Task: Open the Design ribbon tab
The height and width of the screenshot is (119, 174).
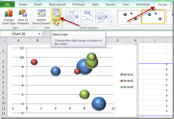Action: 162,5
